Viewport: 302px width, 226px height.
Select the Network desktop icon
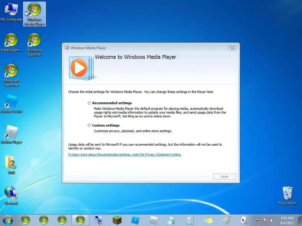12,195
